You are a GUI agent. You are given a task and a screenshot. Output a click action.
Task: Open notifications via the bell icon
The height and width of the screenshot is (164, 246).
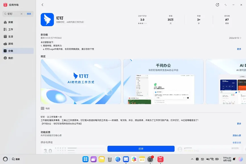coord(234,159)
